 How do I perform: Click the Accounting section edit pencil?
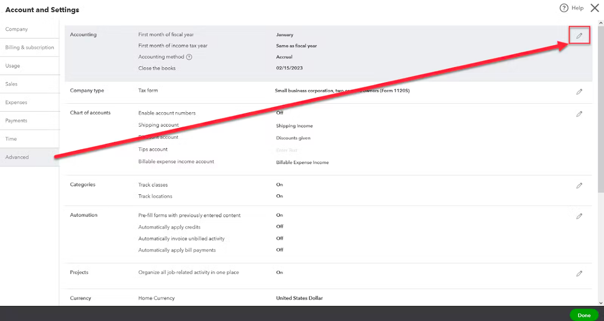point(579,36)
